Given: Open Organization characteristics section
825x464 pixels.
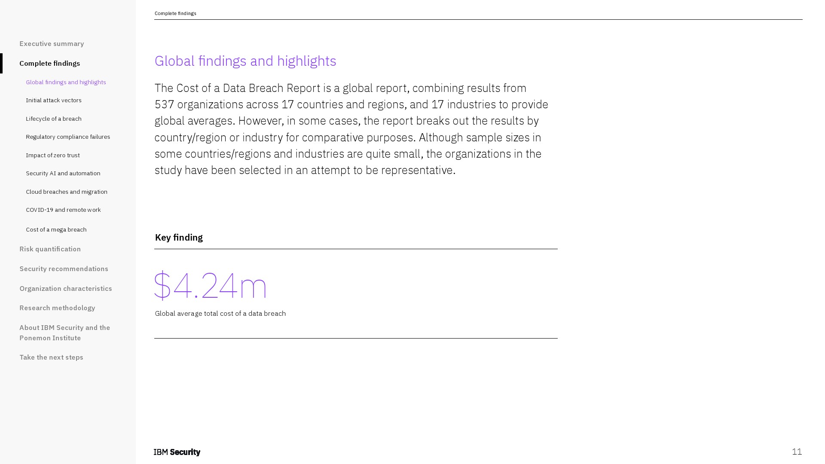Looking at the screenshot, I should pos(66,289).
